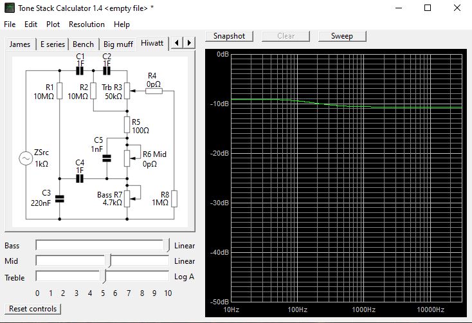Viewport: 472px width, 323px height.
Task: Select the C1 capacitor symbol
Action: (x=80, y=71)
